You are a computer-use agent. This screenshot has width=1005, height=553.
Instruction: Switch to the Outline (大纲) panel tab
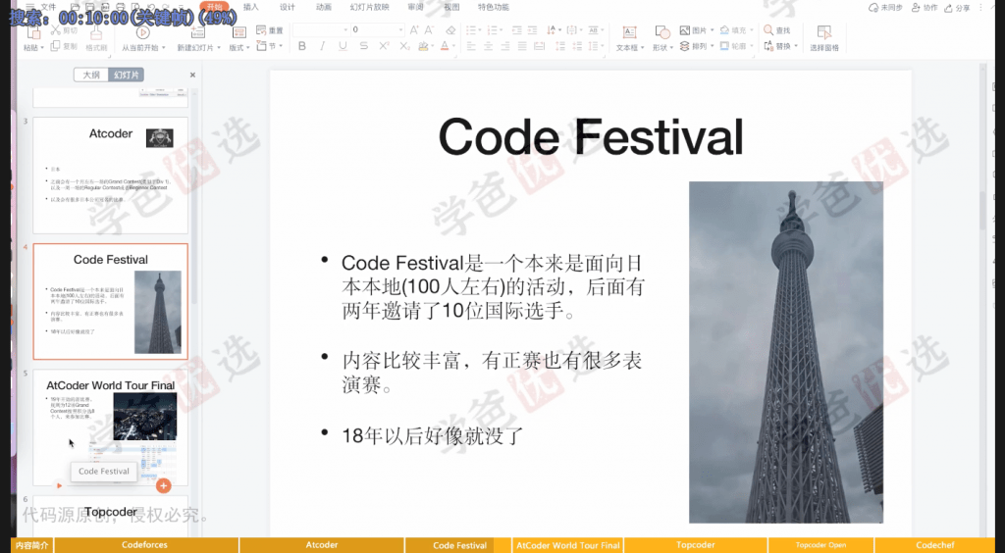click(91, 75)
